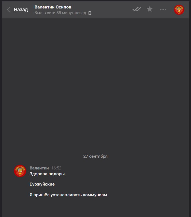Click the empty chat area above date
This screenshot has width=191, height=217.
pos(95,83)
